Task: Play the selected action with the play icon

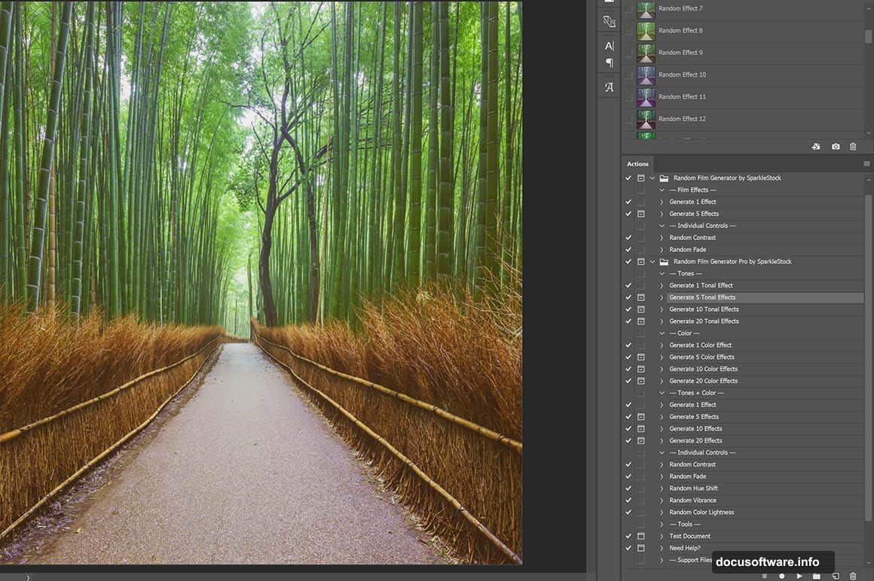Action: (799, 576)
